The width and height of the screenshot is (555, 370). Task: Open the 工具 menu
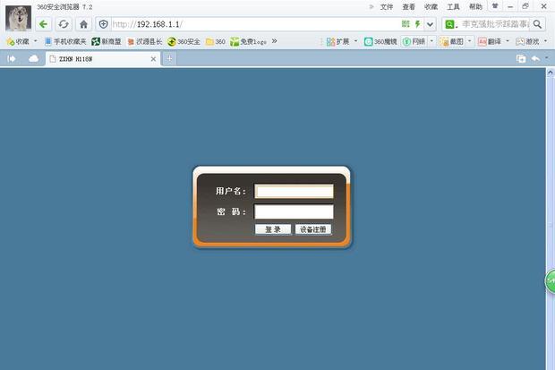(454, 6)
